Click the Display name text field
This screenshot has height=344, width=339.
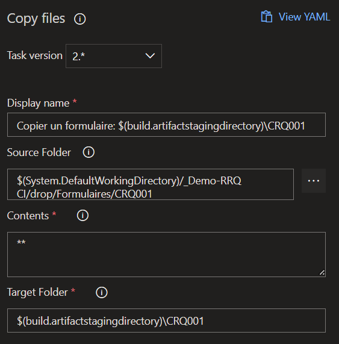point(166,125)
